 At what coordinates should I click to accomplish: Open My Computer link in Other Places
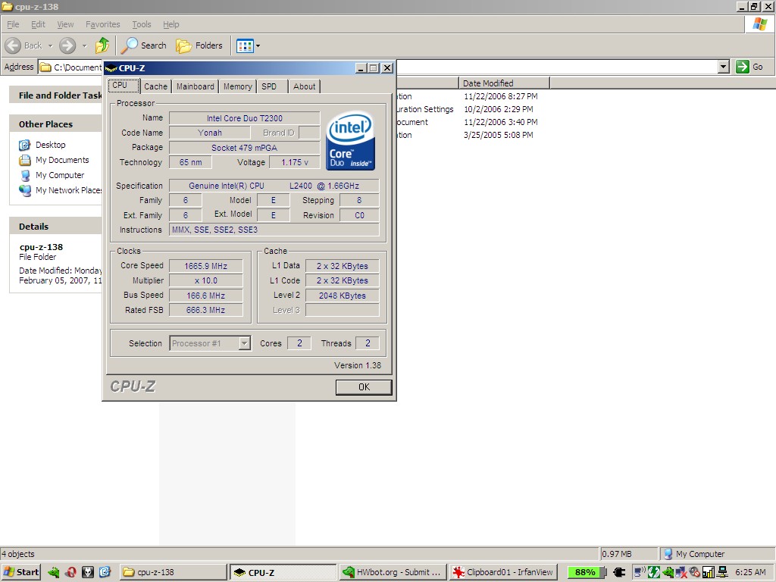[x=60, y=175]
